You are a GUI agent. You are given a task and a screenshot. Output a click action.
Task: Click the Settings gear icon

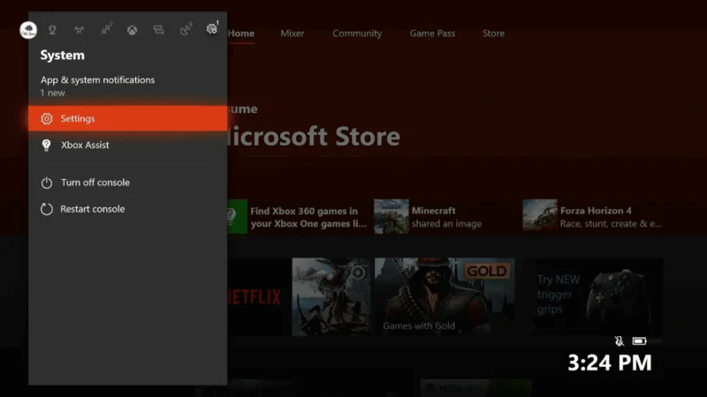click(x=47, y=118)
